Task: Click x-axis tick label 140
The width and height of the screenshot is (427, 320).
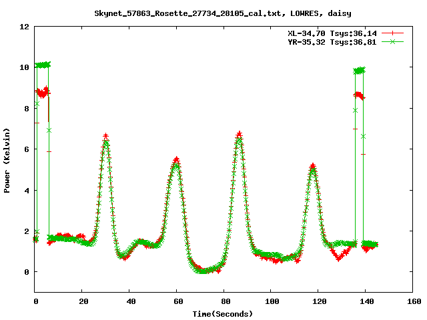Action: [367, 301]
